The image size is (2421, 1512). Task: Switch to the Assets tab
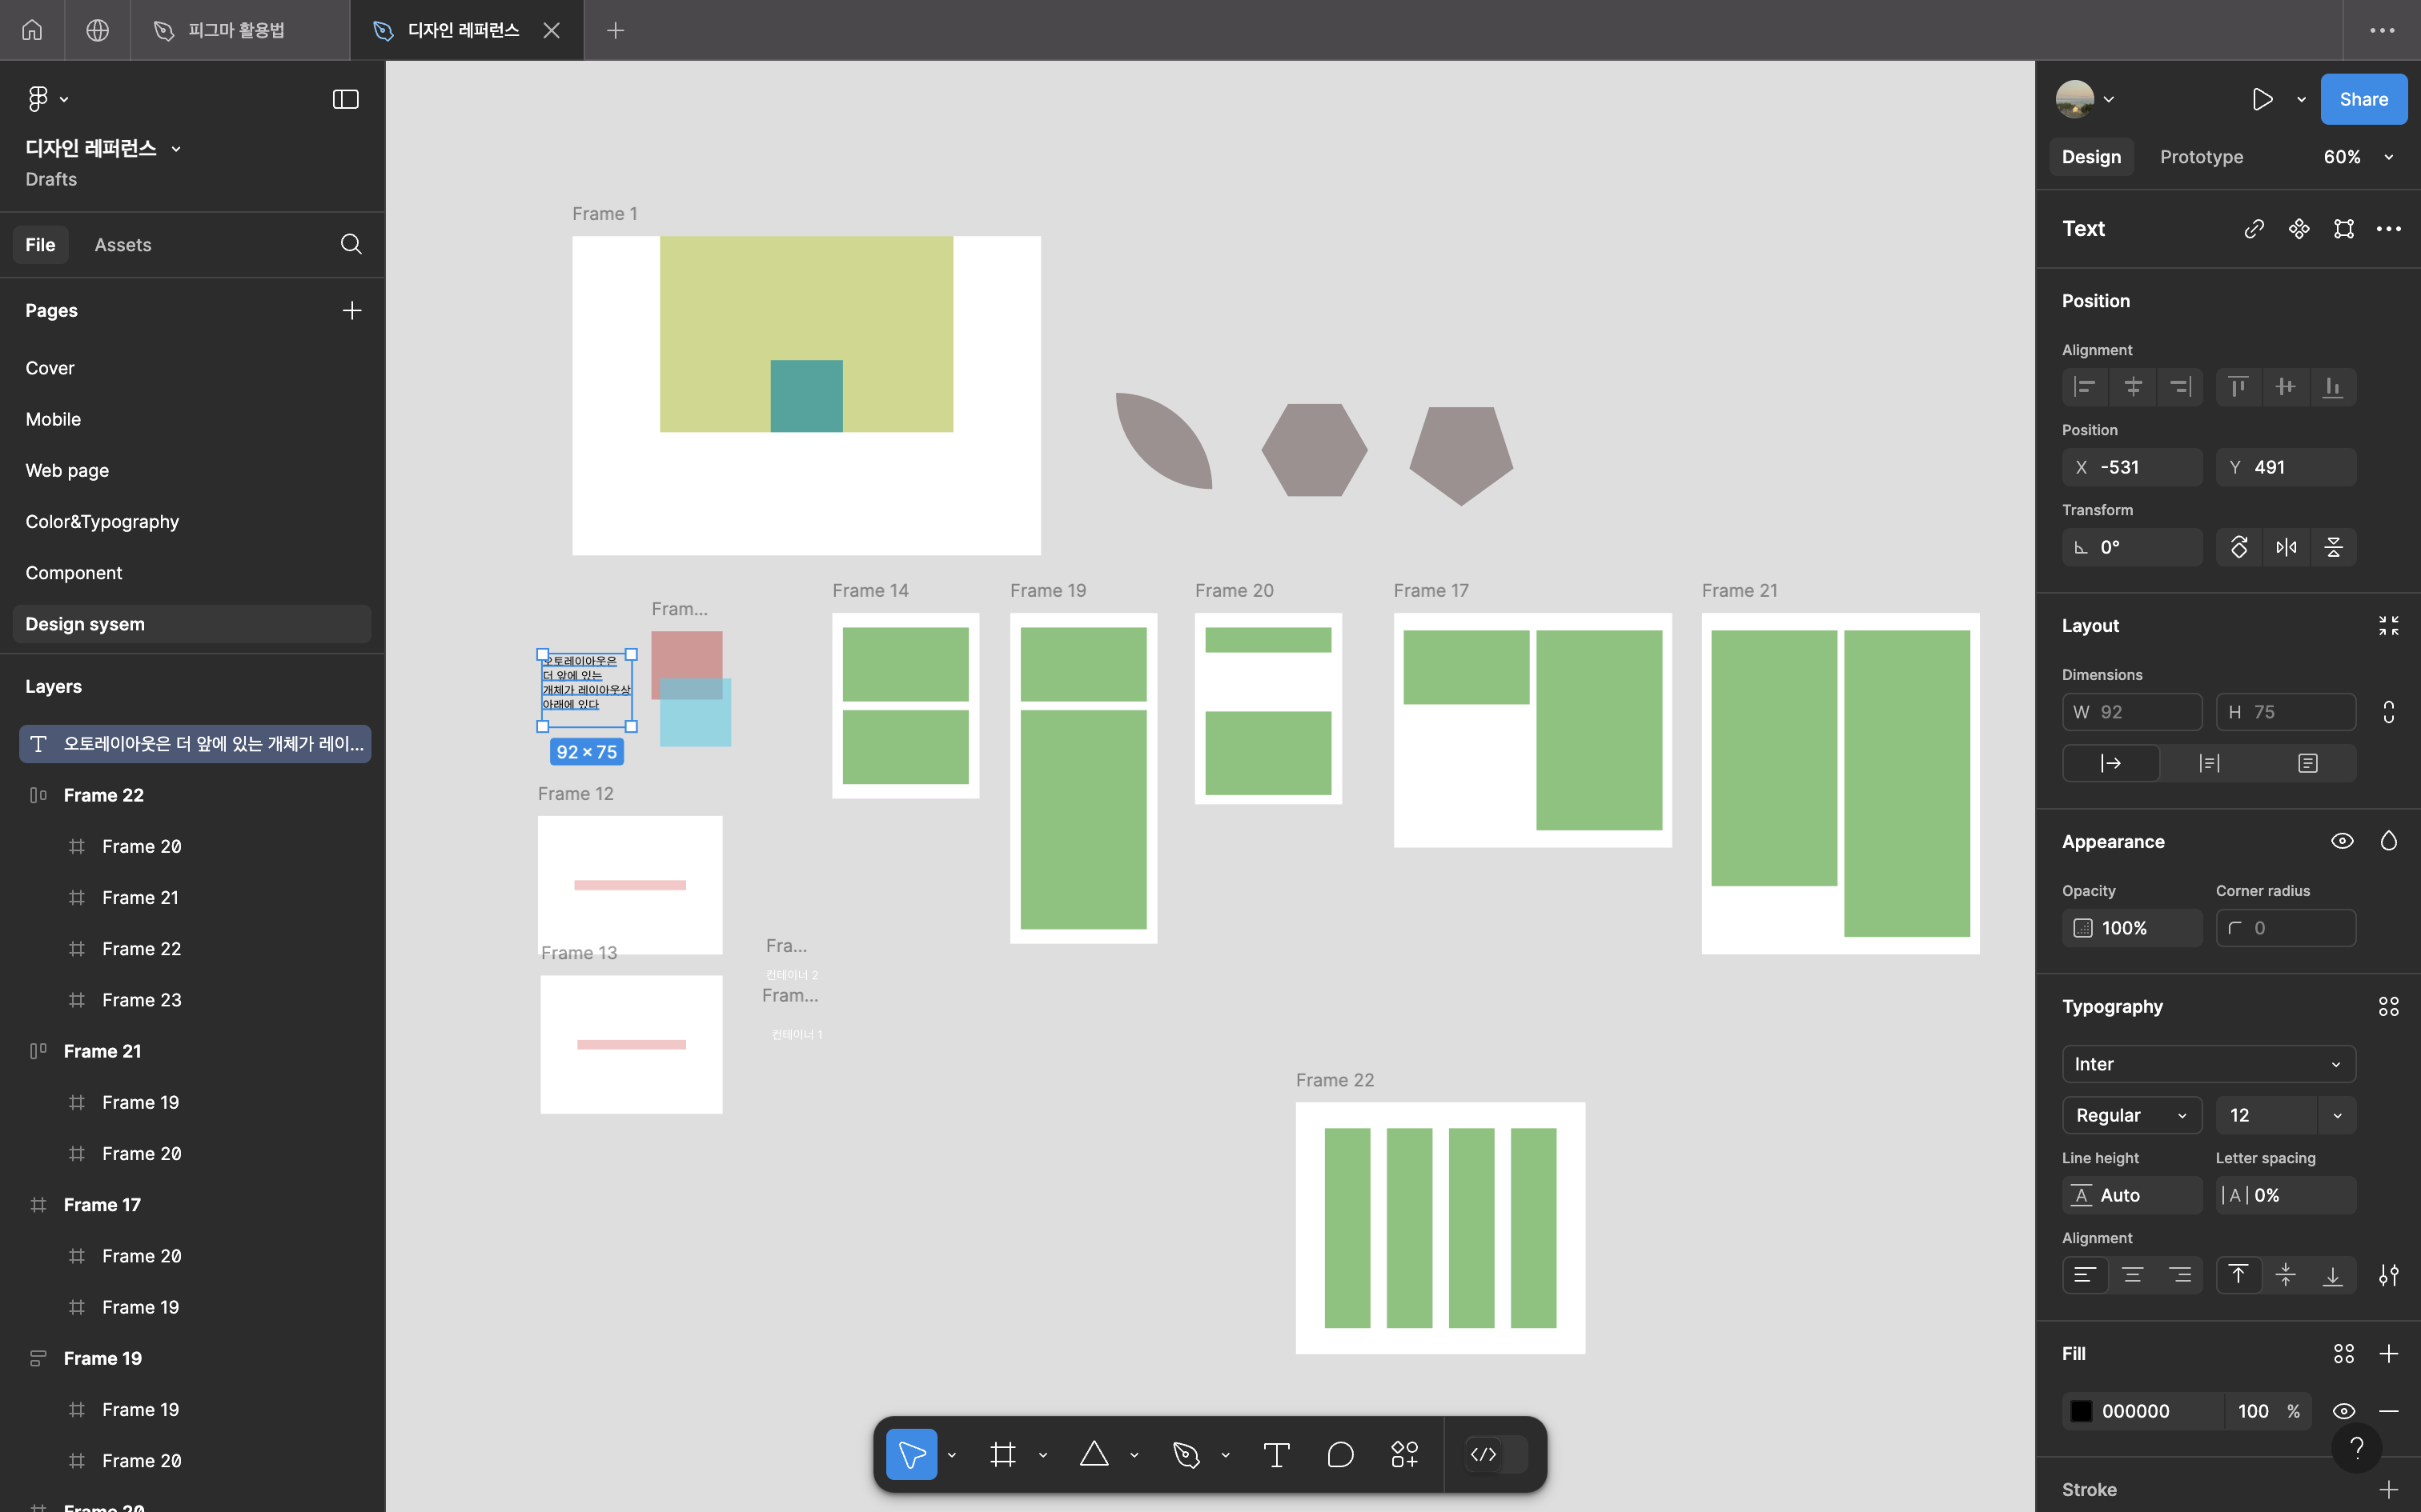pos(122,245)
